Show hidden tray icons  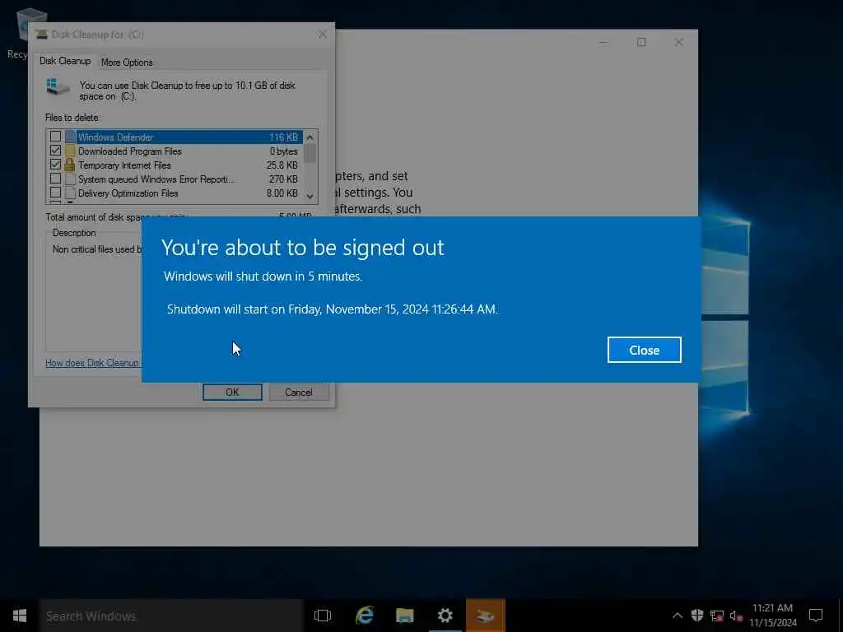(x=678, y=616)
